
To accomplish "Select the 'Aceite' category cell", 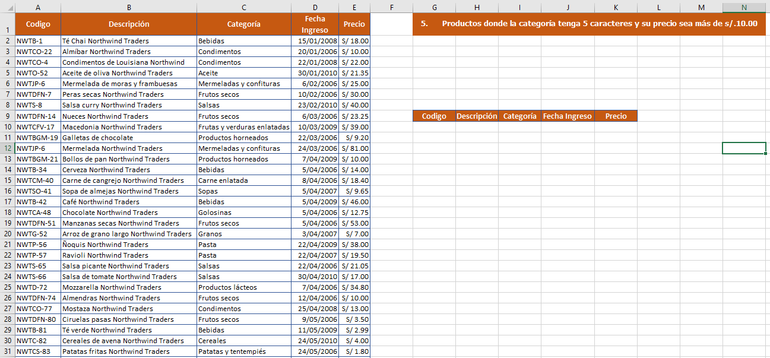I will click(x=244, y=74).
